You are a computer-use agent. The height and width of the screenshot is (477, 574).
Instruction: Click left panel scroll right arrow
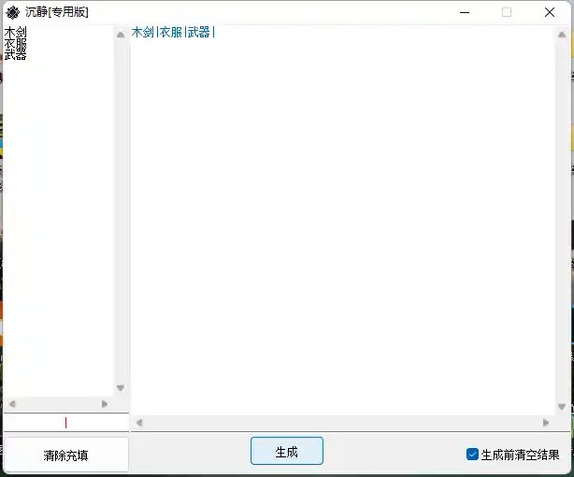coord(105,404)
